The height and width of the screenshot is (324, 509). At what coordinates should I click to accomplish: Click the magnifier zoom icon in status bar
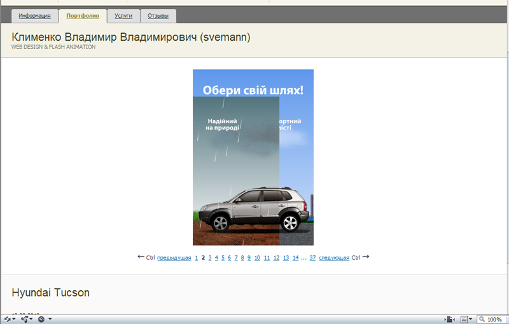pyautogui.click(x=482, y=319)
